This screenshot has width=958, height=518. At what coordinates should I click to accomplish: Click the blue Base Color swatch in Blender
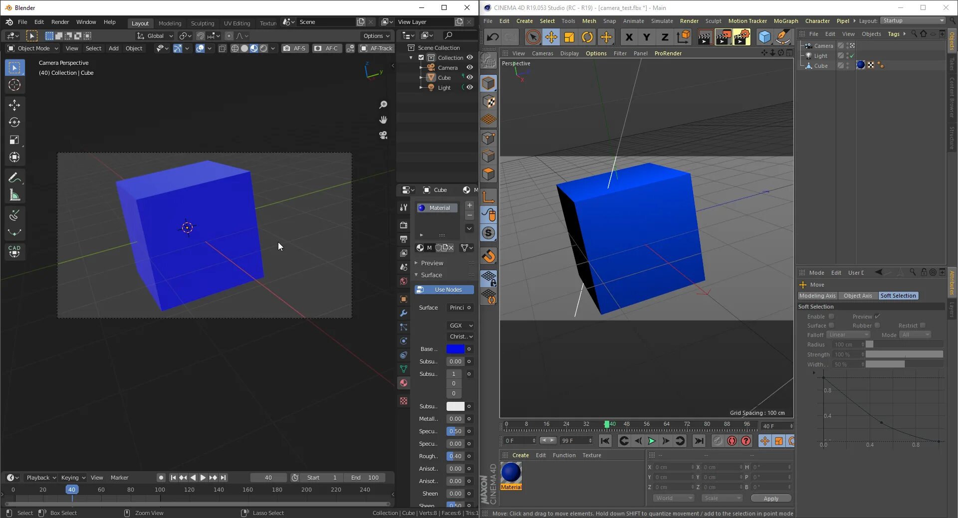pyautogui.click(x=455, y=349)
